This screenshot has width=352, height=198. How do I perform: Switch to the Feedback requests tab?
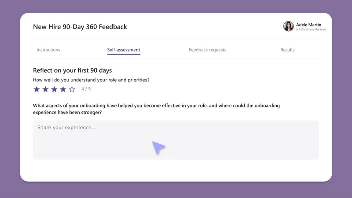[207, 50]
